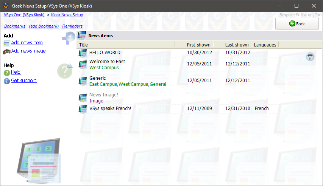Select the Welcome to East news item
The width and height of the screenshot is (323, 186).
(107, 62)
